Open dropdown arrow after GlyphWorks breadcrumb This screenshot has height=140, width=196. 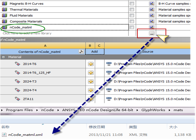coord(170,110)
